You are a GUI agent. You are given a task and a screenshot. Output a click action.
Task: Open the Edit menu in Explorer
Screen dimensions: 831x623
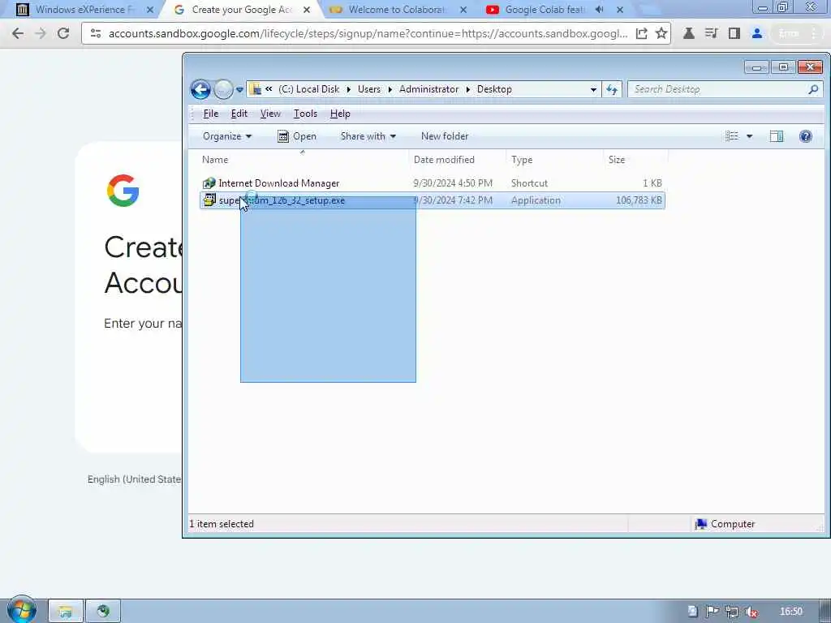click(x=239, y=114)
